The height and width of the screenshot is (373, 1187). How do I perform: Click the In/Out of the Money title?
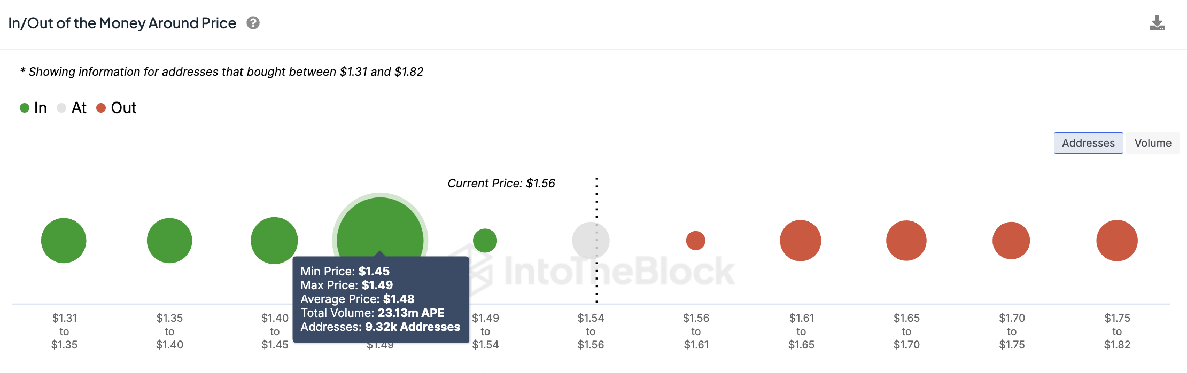(x=122, y=23)
